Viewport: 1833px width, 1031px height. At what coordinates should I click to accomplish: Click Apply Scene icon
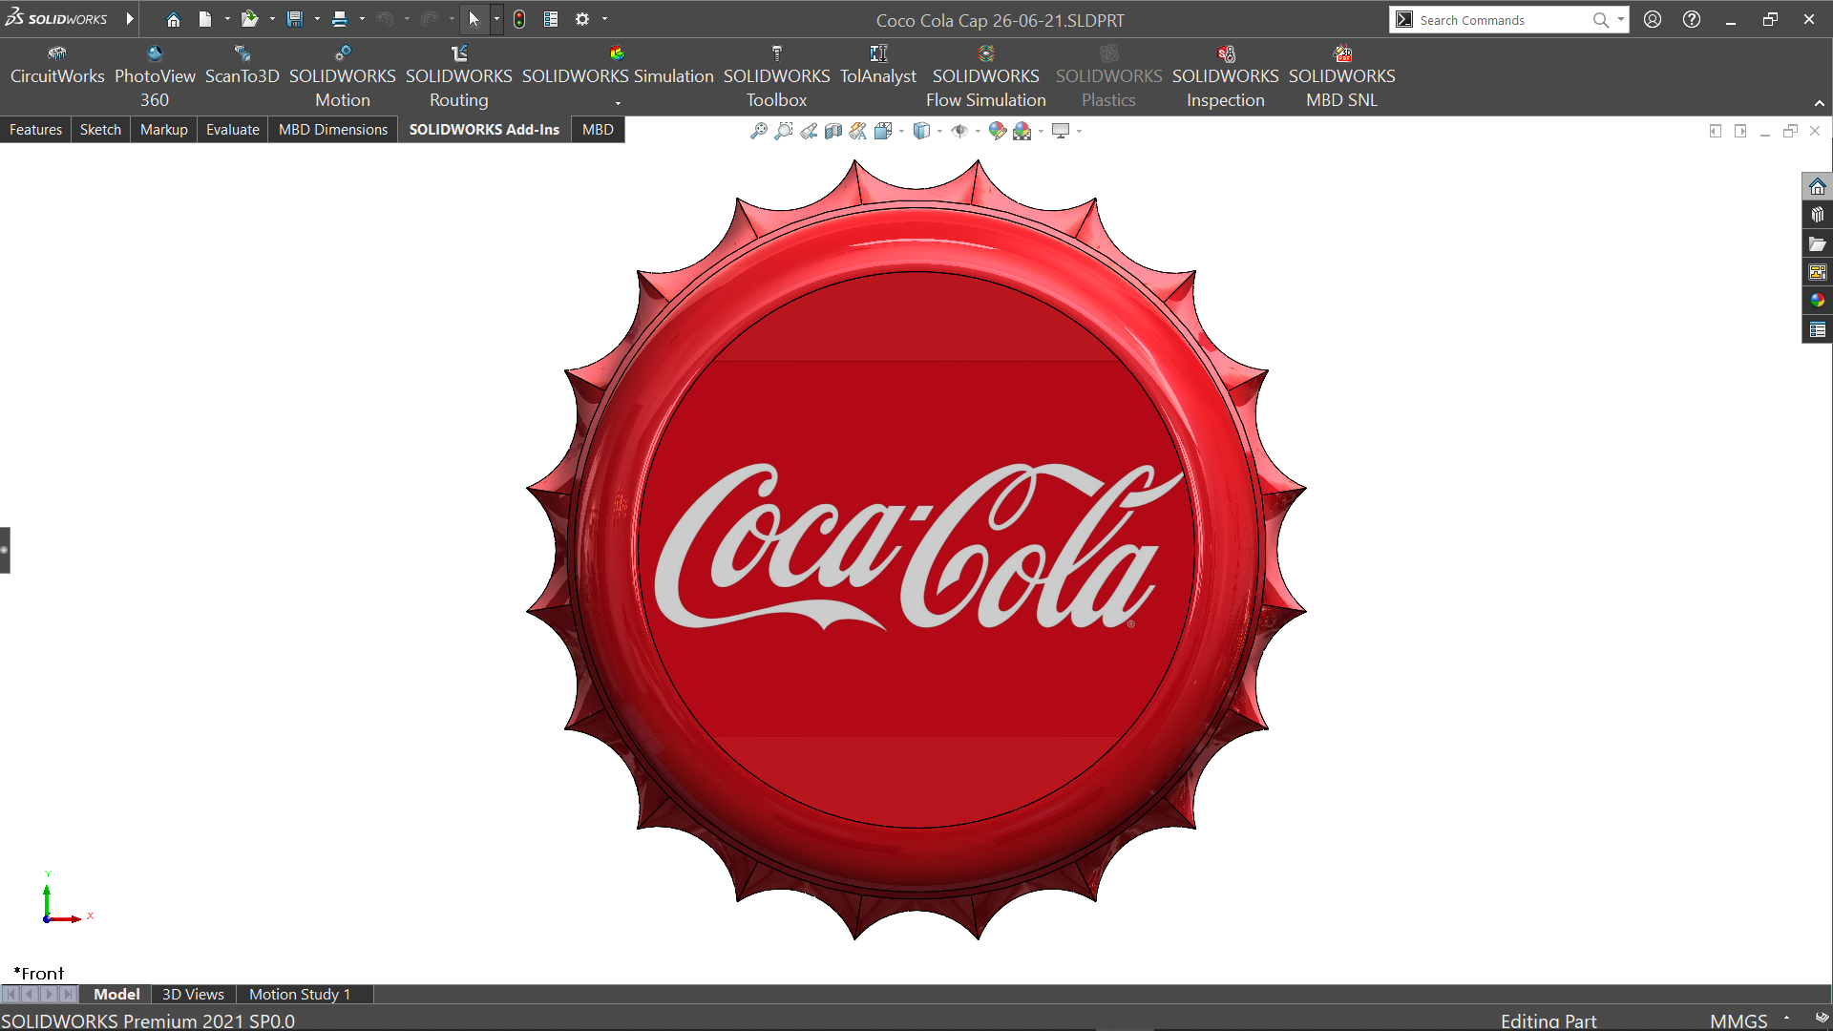[1022, 131]
